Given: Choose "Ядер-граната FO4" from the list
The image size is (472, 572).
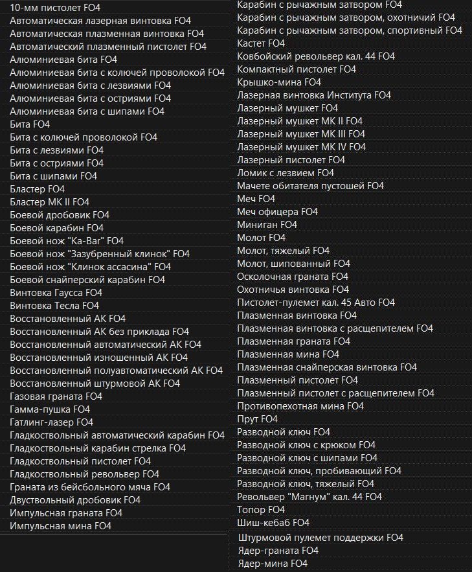Looking at the screenshot, I should [278, 551].
